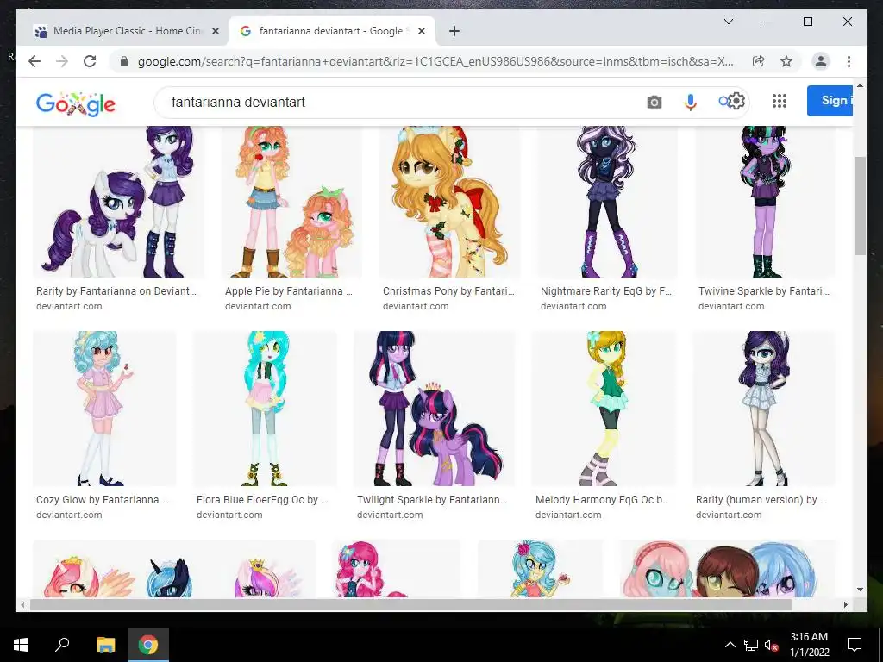The image size is (883, 662).
Task: Reload the current page
Action: pyautogui.click(x=90, y=61)
